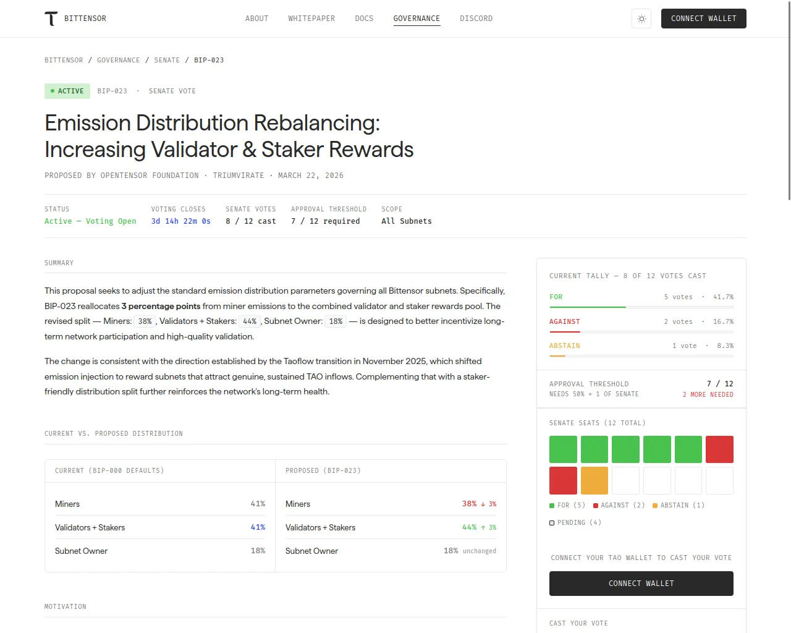Open the About page in navigation
Viewport: 791px width, 633px height.
[256, 19]
